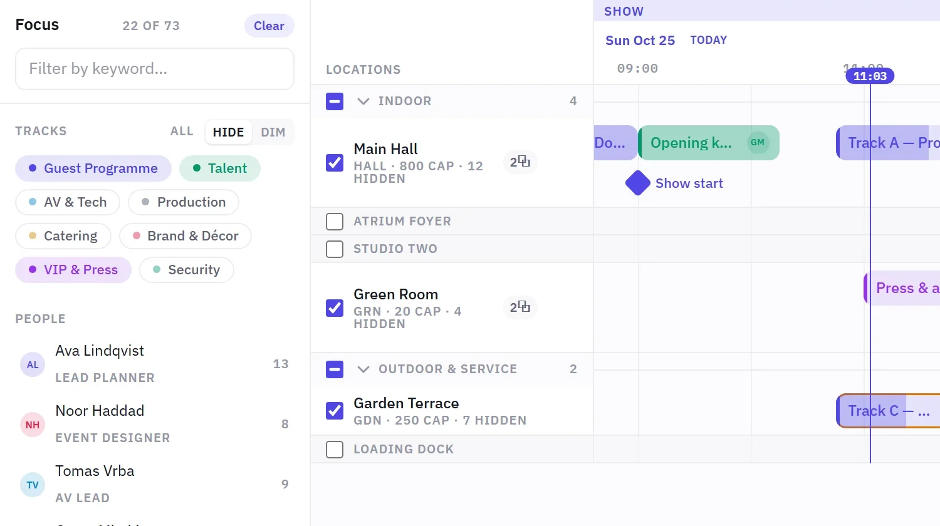Image resolution: width=940 pixels, height=526 pixels.
Task: Click the GM avatar on Opening keynote
Action: (758, 143)
